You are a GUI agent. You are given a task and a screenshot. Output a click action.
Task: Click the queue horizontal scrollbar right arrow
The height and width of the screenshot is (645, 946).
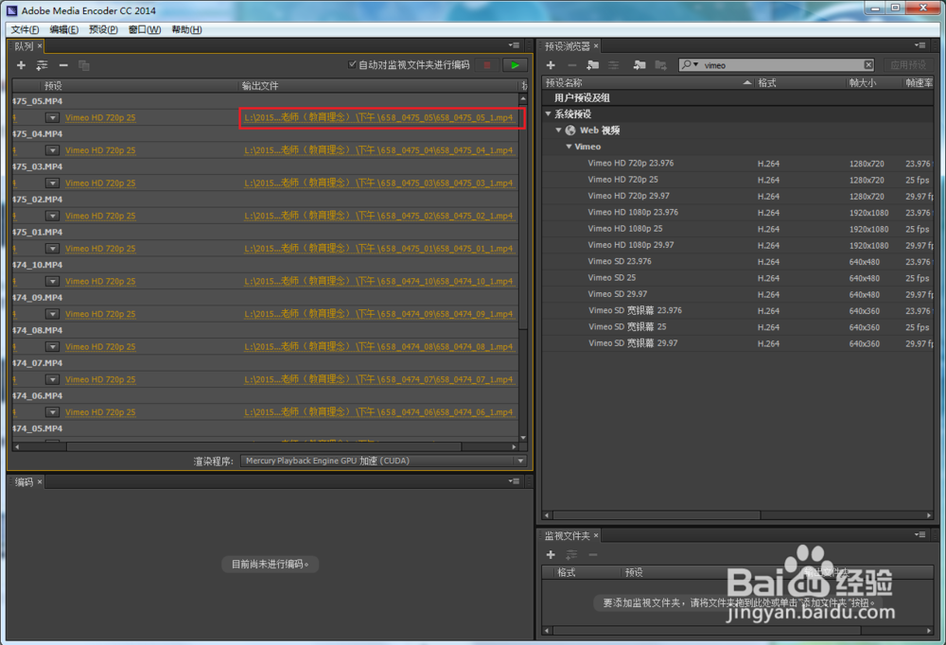pyautogui.click(x=514, y=447)
